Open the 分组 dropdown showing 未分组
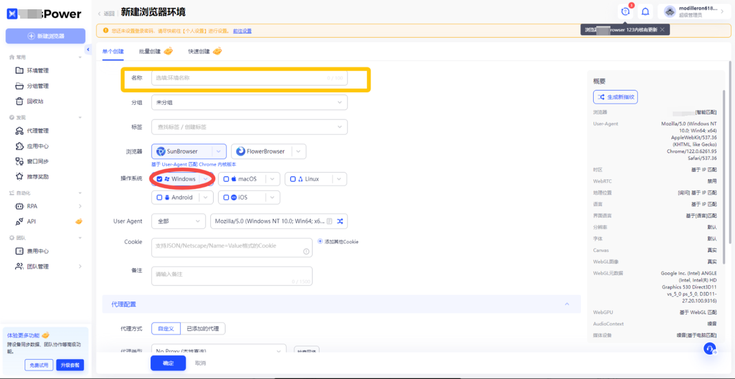This screenshot has height=379, width=735. pyautogui.click(x=249, y=102)
